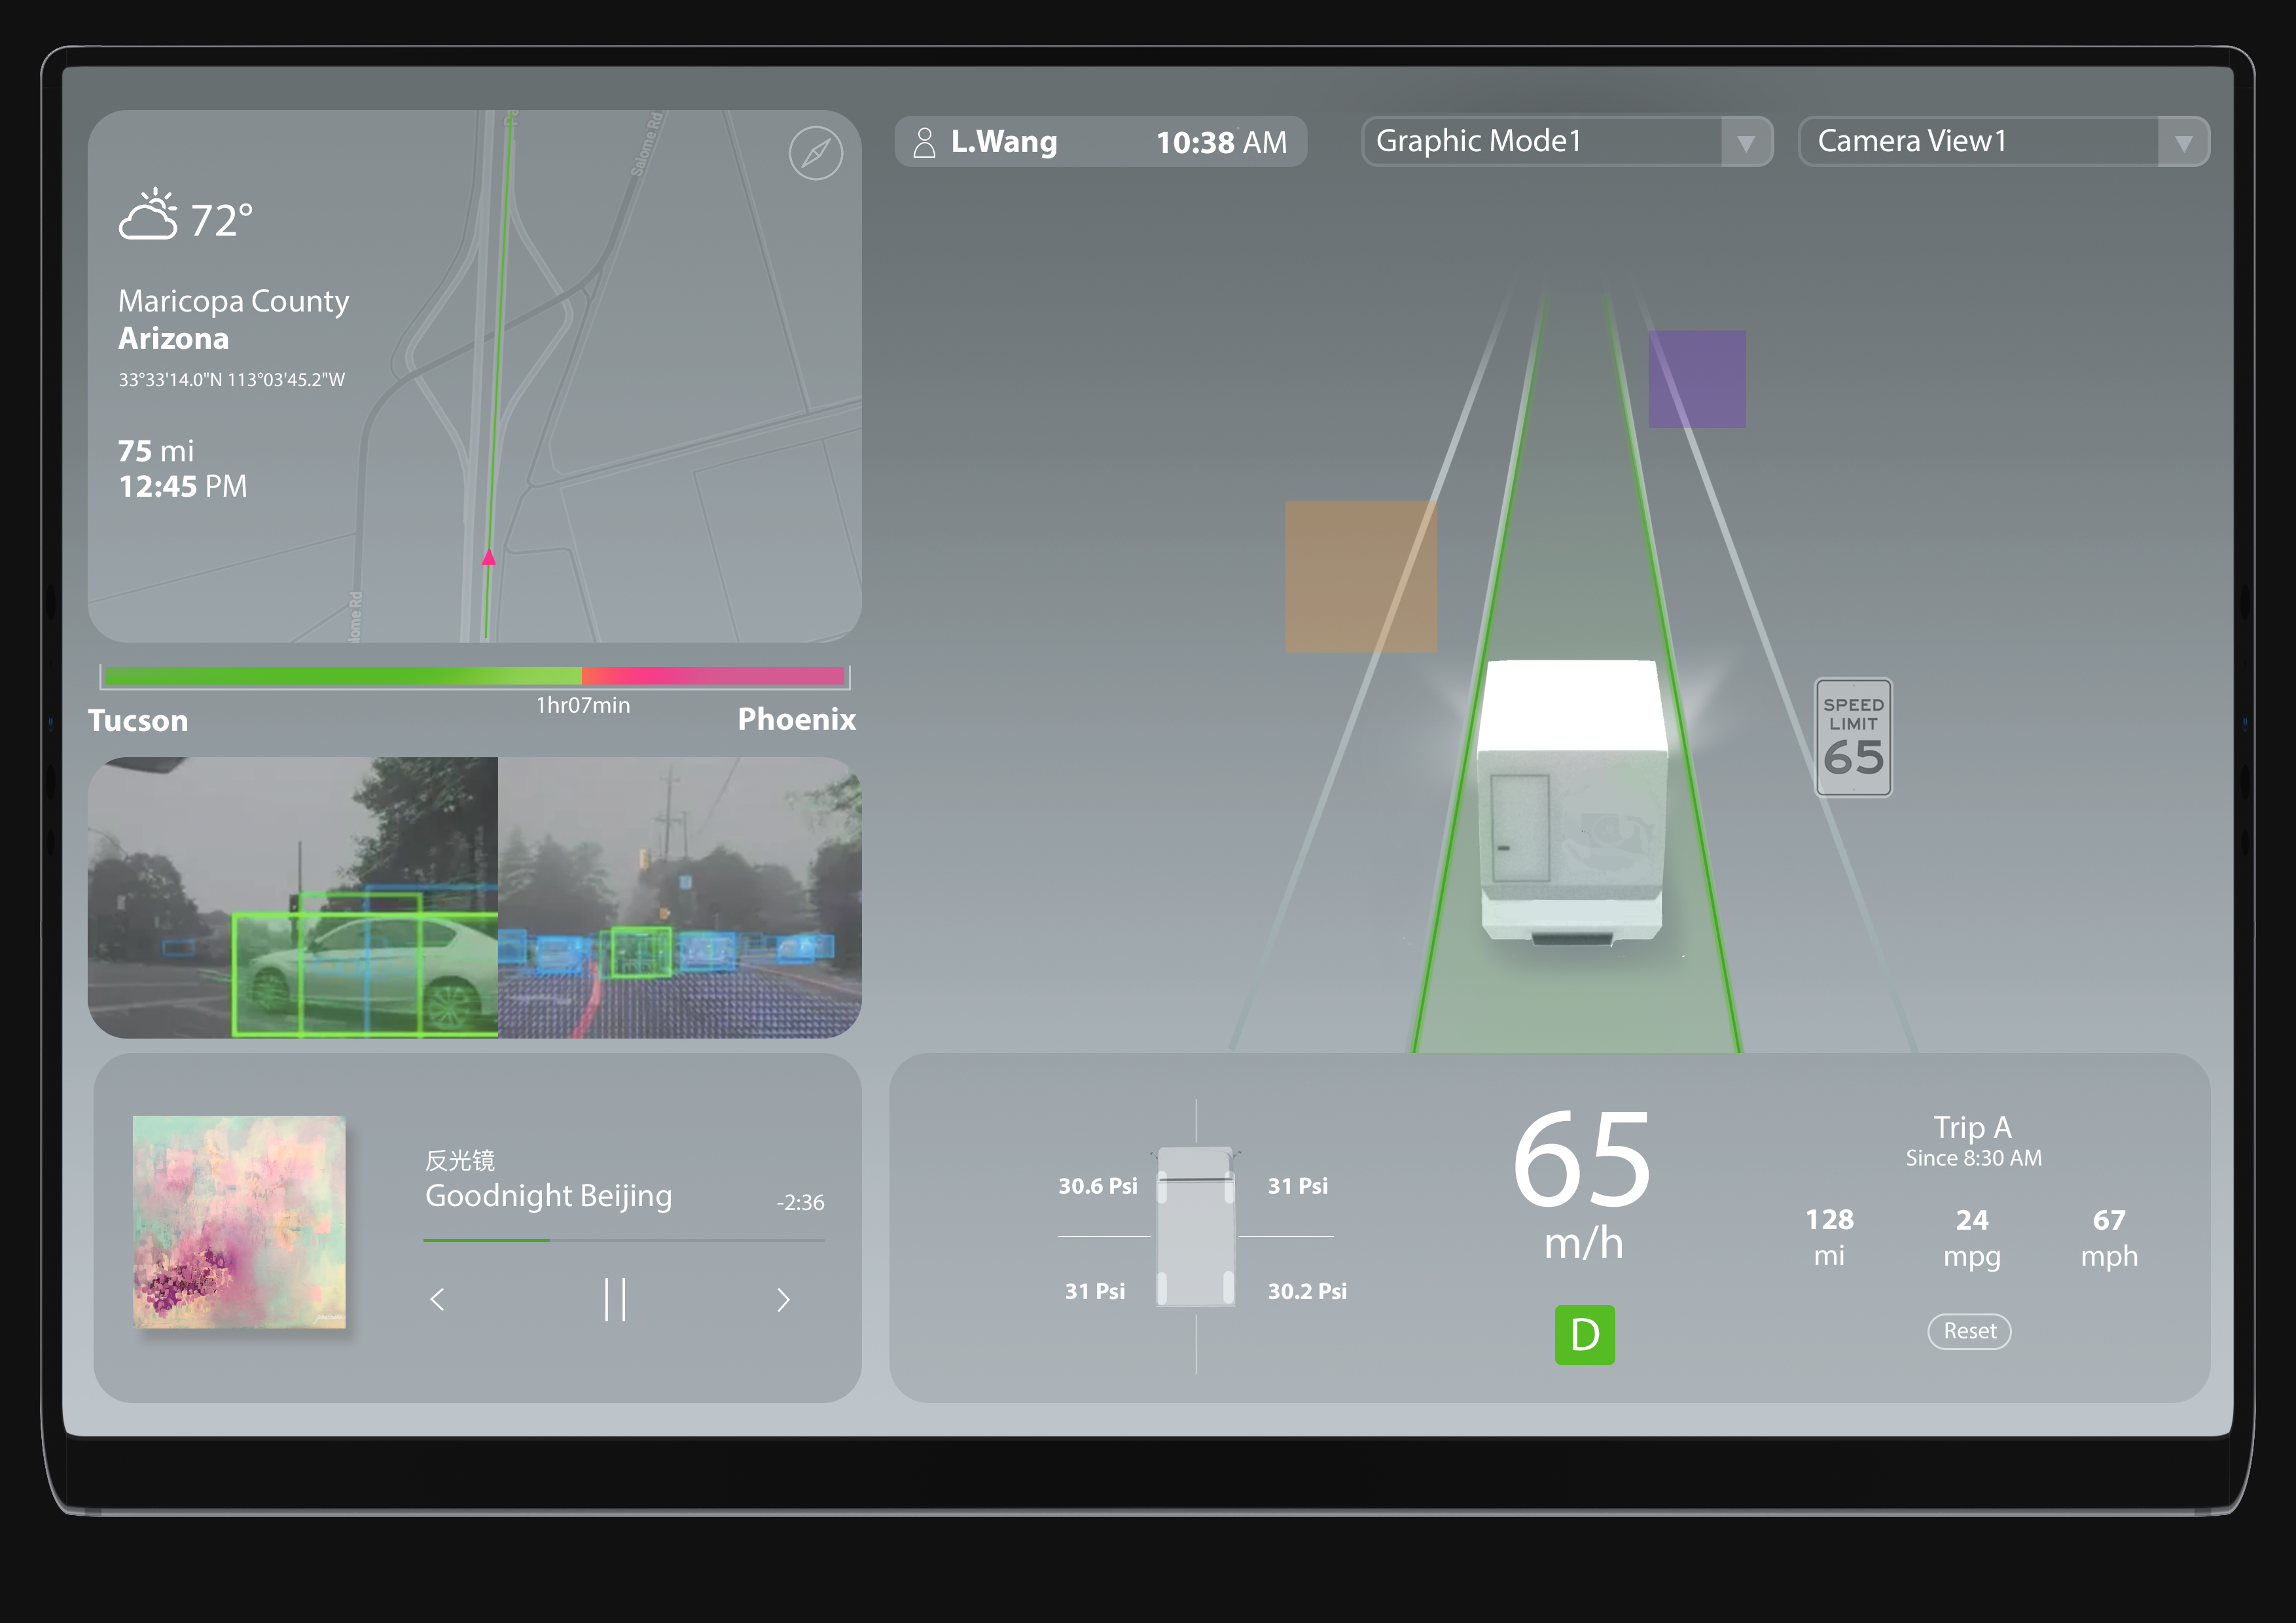2296x1623 pixels.
Task: Tap the 128 mi trip distance
Action: [x=1829, y=1237]
